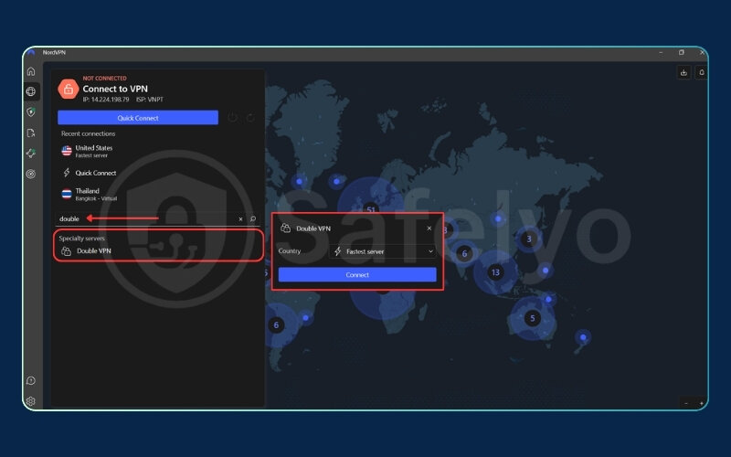
Task: Maximize the NordVPN window
Action: (681, 53)
